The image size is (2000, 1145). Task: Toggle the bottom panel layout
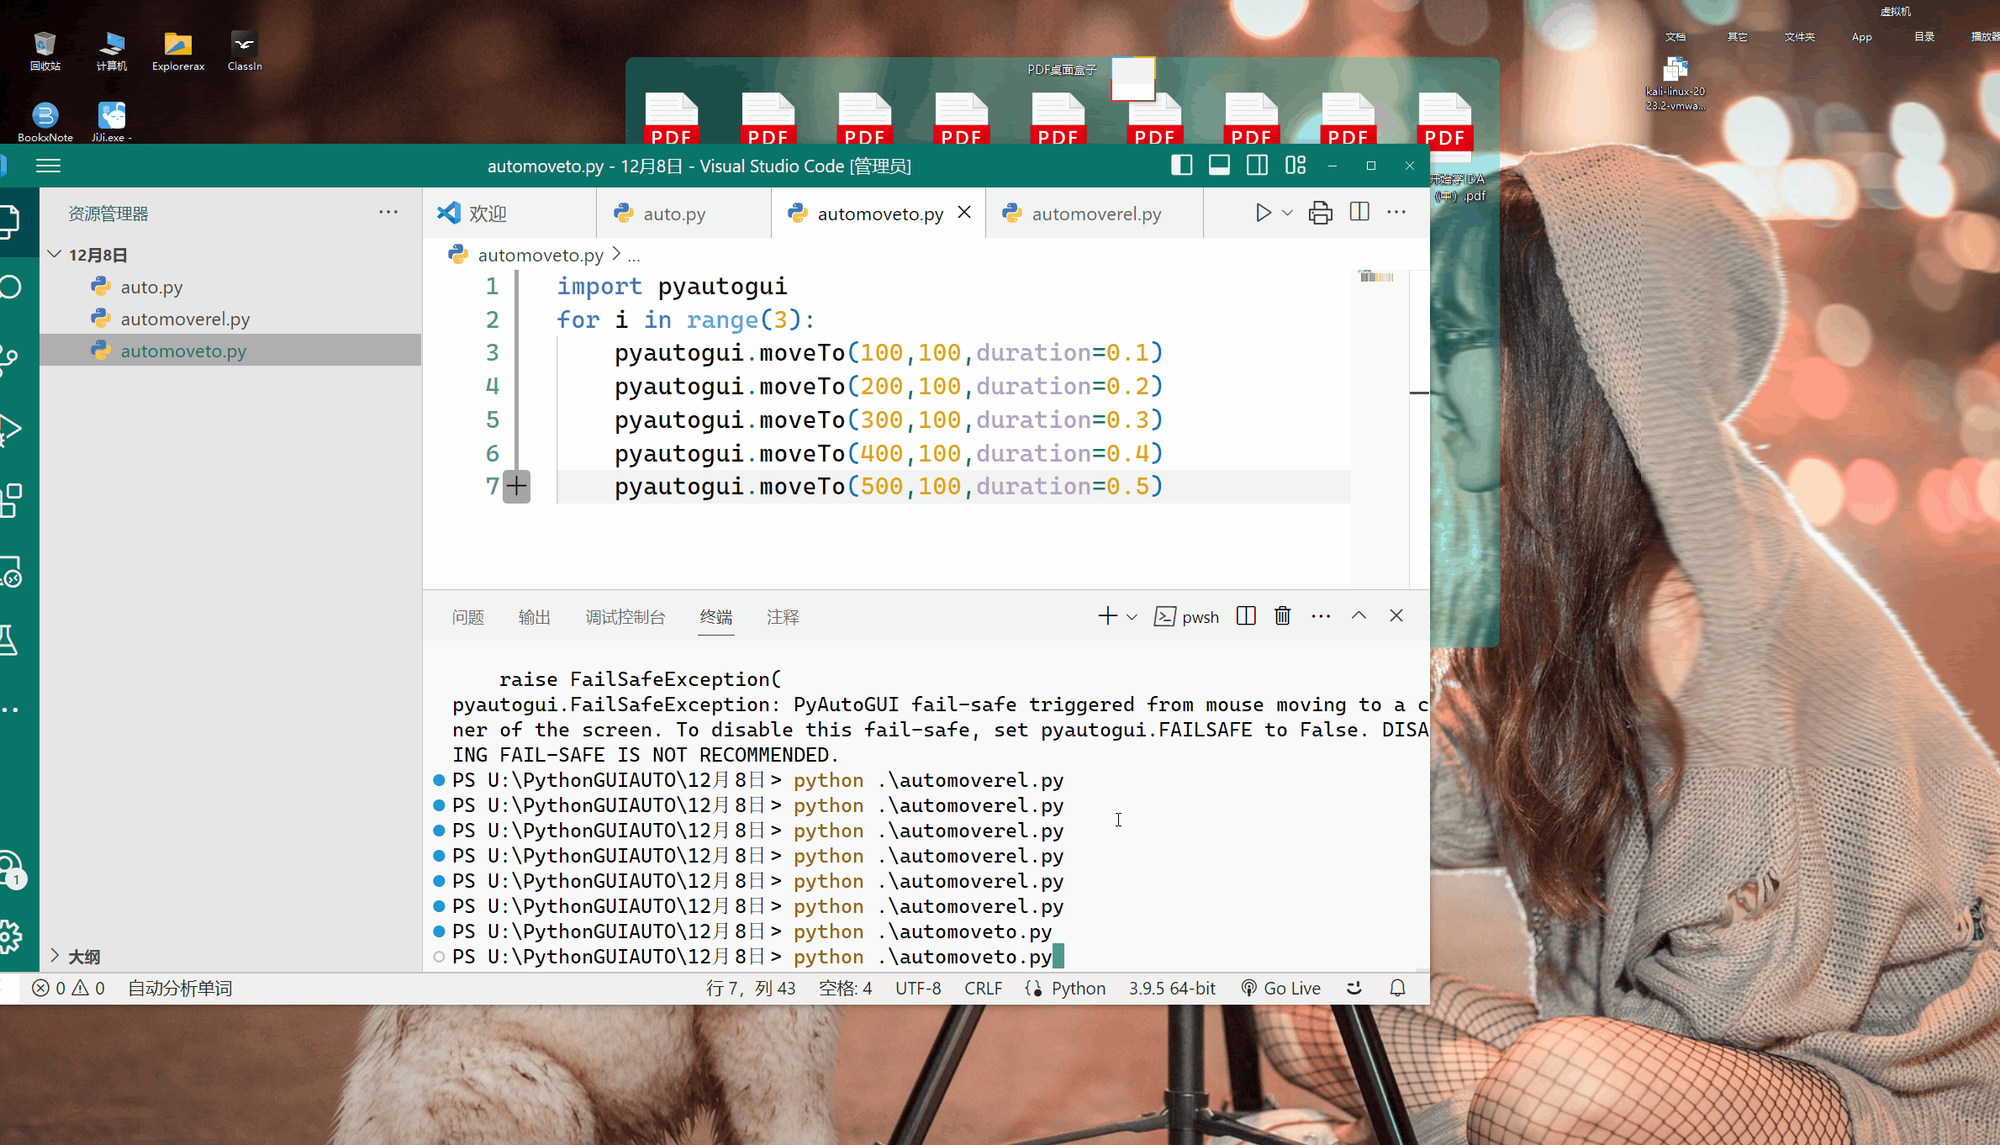pyautogui.click(x=1219, y=166)
